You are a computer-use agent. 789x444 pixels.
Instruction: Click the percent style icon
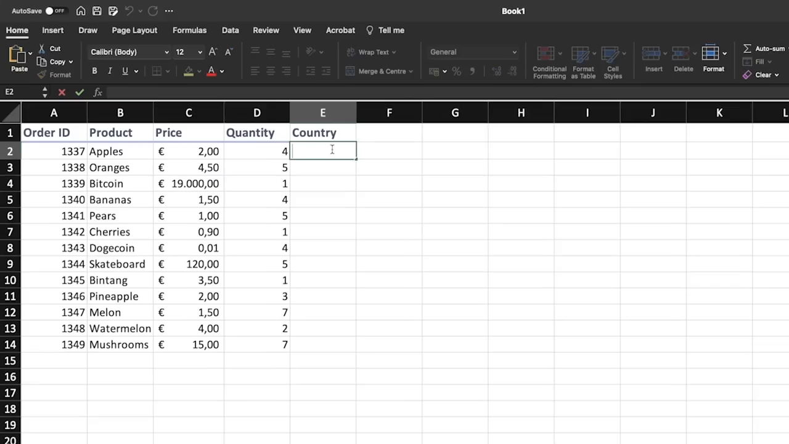point(457,72)
